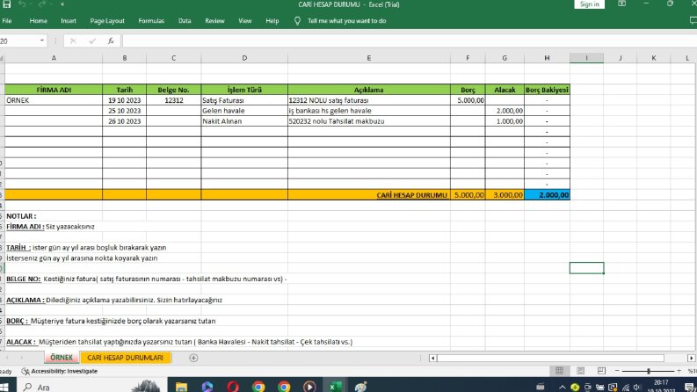Switch to Normal view icon
697x392 pixels.
click(x=559, y=371)
